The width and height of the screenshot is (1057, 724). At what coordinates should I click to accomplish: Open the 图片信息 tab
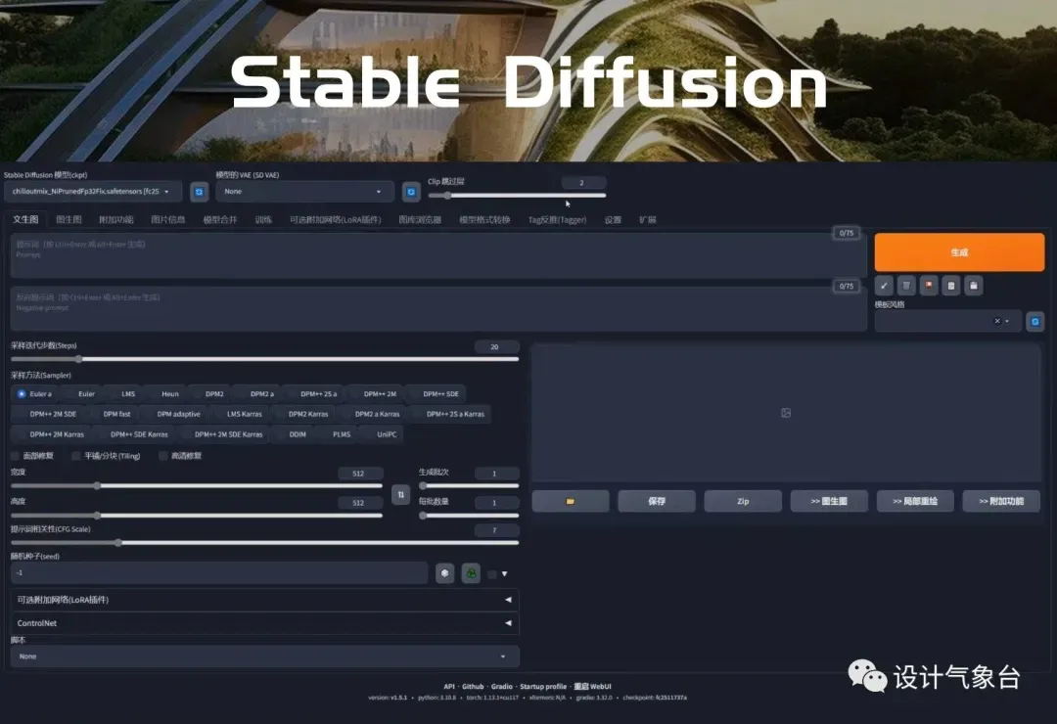point(168,220)
